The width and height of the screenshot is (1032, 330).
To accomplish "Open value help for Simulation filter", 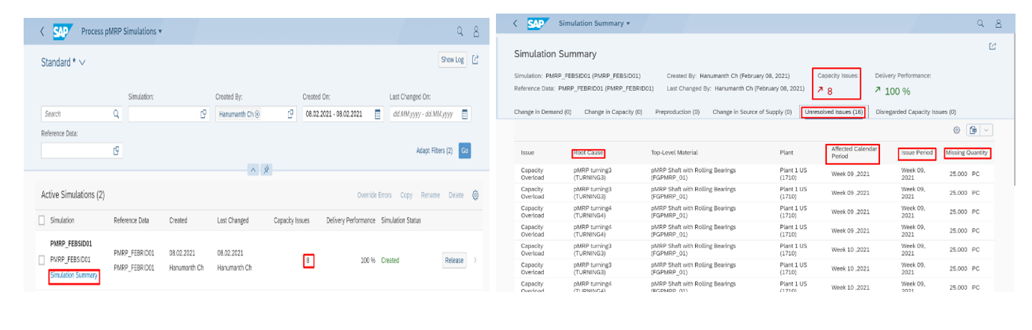I will pyautogui.click(x=204, y=114).
